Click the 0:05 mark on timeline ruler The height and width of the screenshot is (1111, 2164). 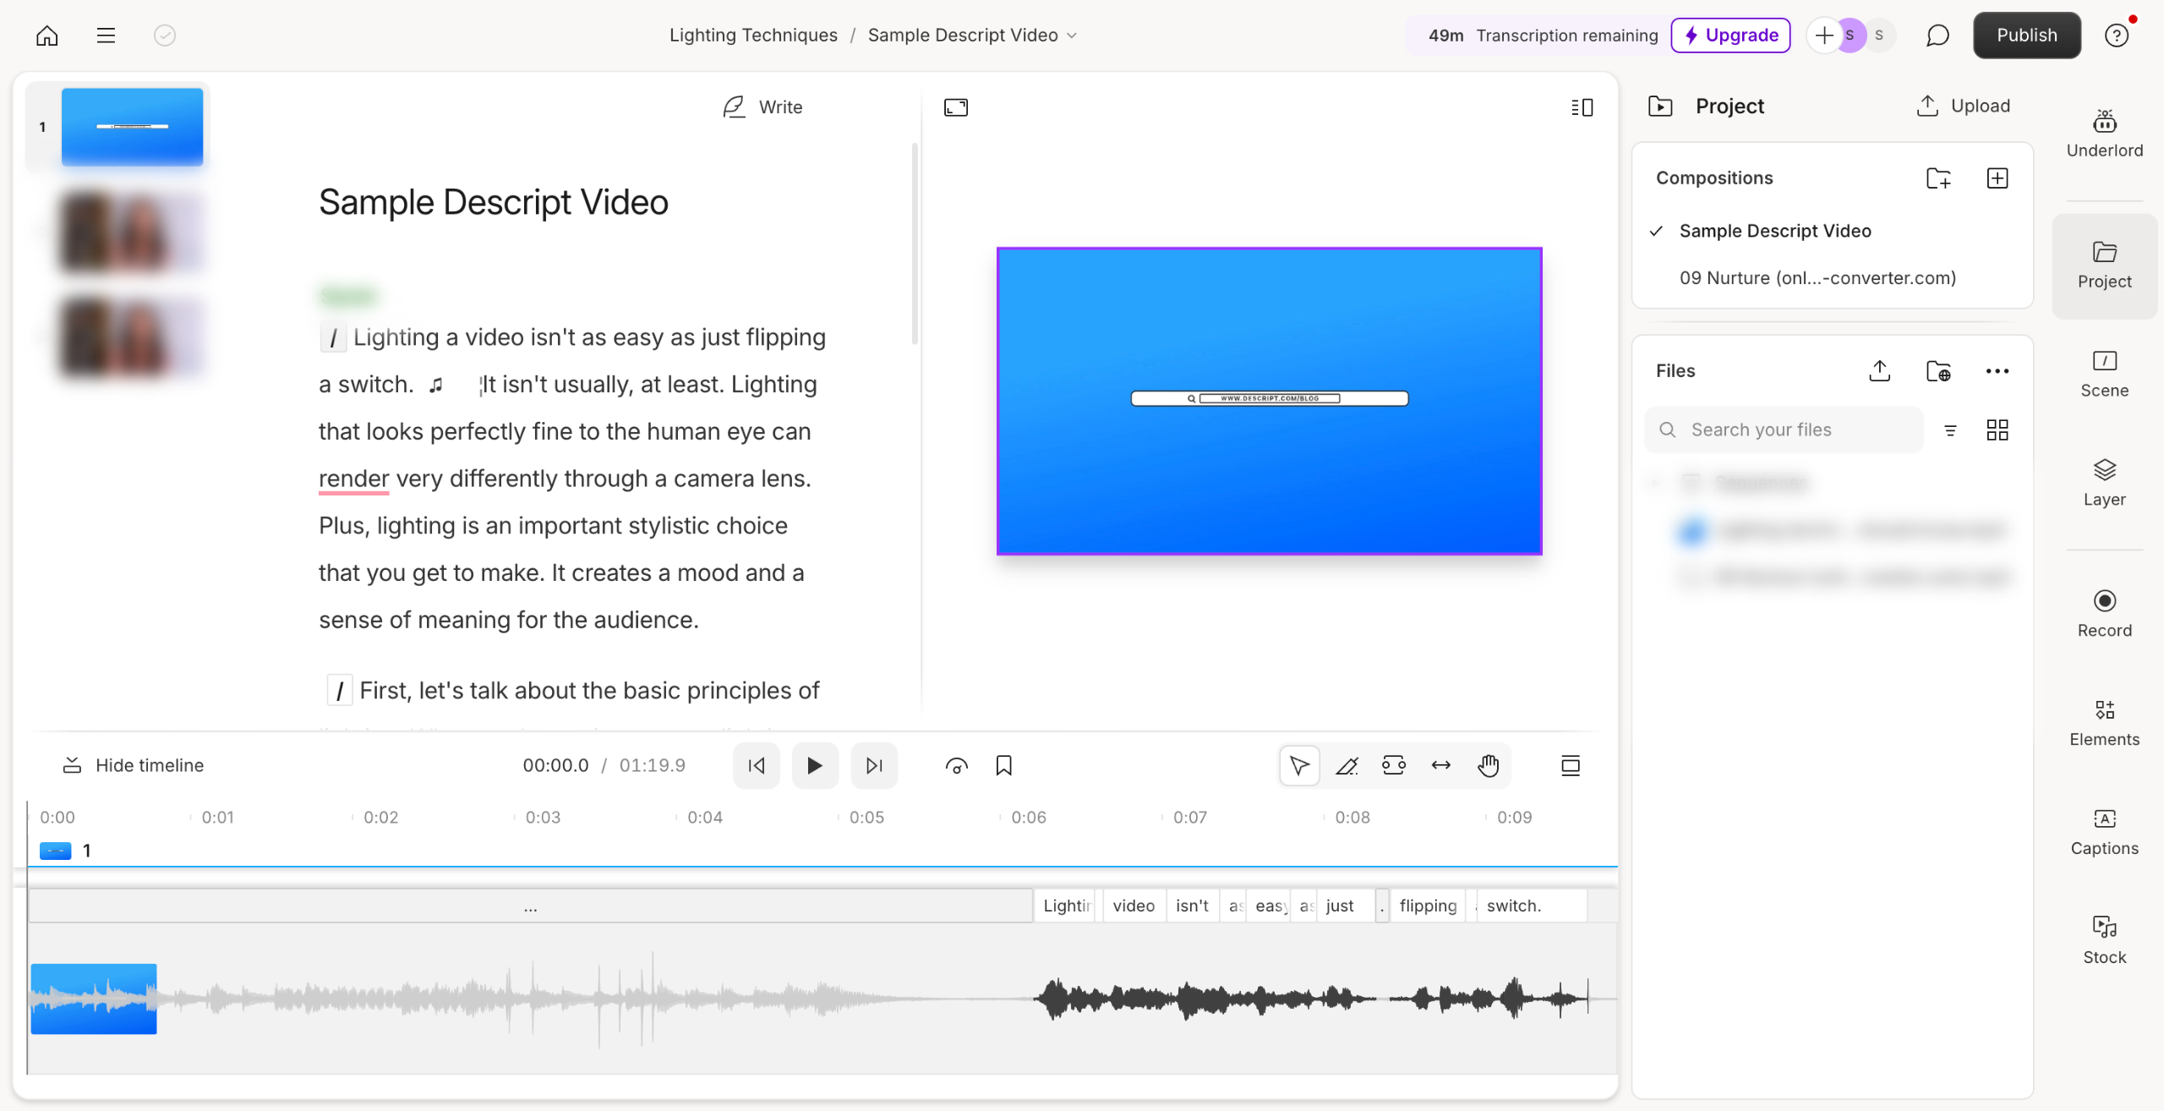866,818
